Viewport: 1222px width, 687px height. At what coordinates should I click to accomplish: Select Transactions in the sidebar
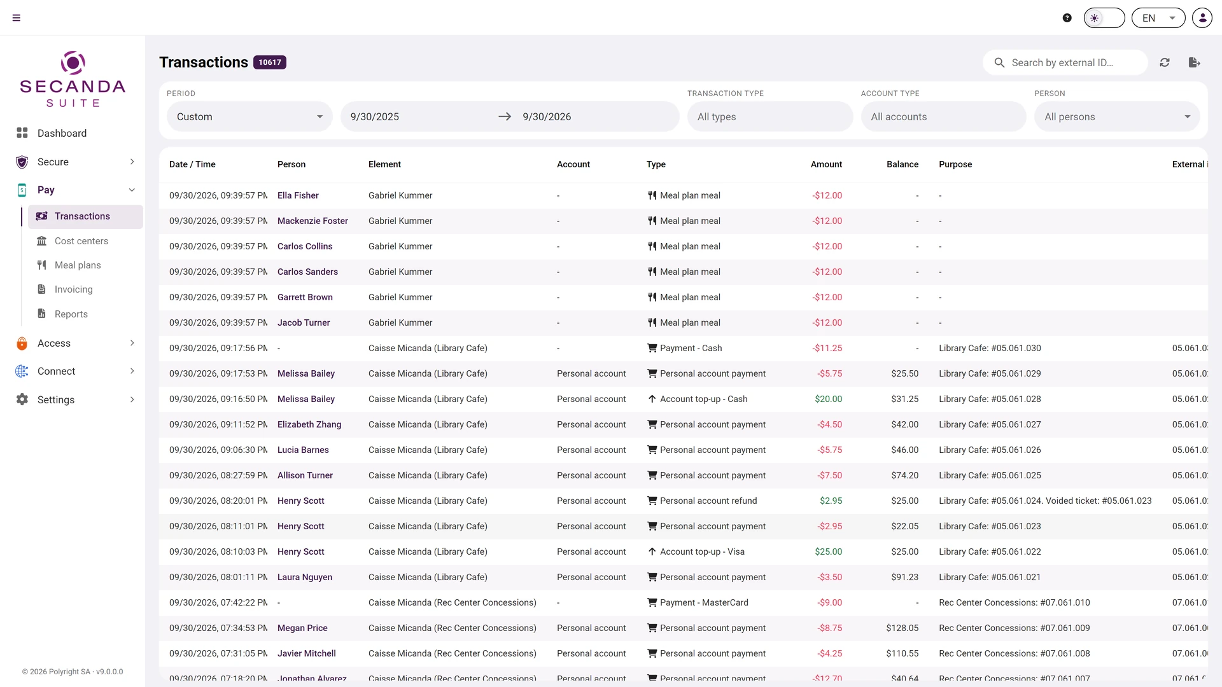[x=85, y=216]
